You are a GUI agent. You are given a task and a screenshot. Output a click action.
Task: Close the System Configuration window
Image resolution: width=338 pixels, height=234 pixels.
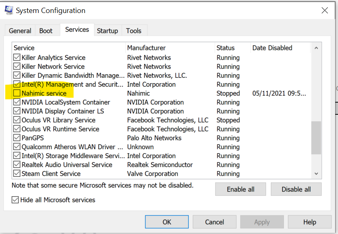(x=325, y=10)
